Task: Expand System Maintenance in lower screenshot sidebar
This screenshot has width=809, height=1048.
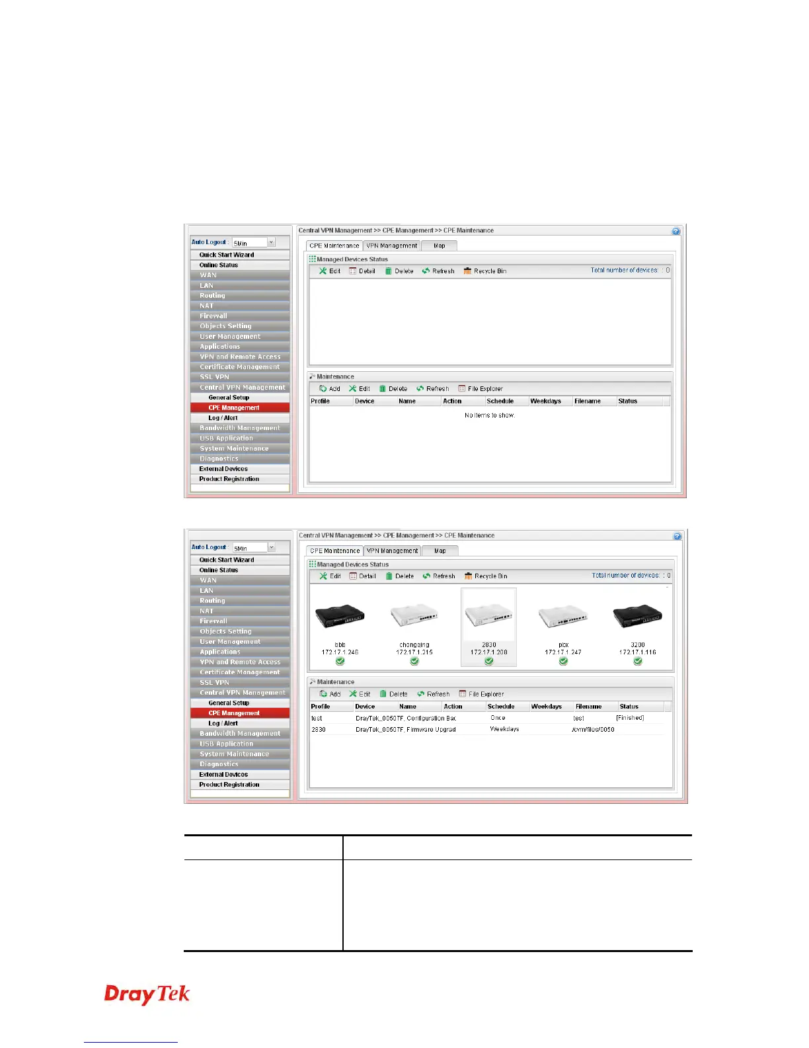Action: [240, 754]
